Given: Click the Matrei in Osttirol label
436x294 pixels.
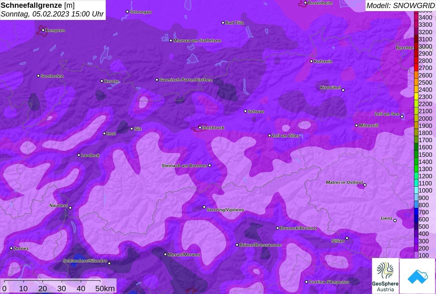Looking at the screenshot, I should pyautogui.click(x=344, y=182).
